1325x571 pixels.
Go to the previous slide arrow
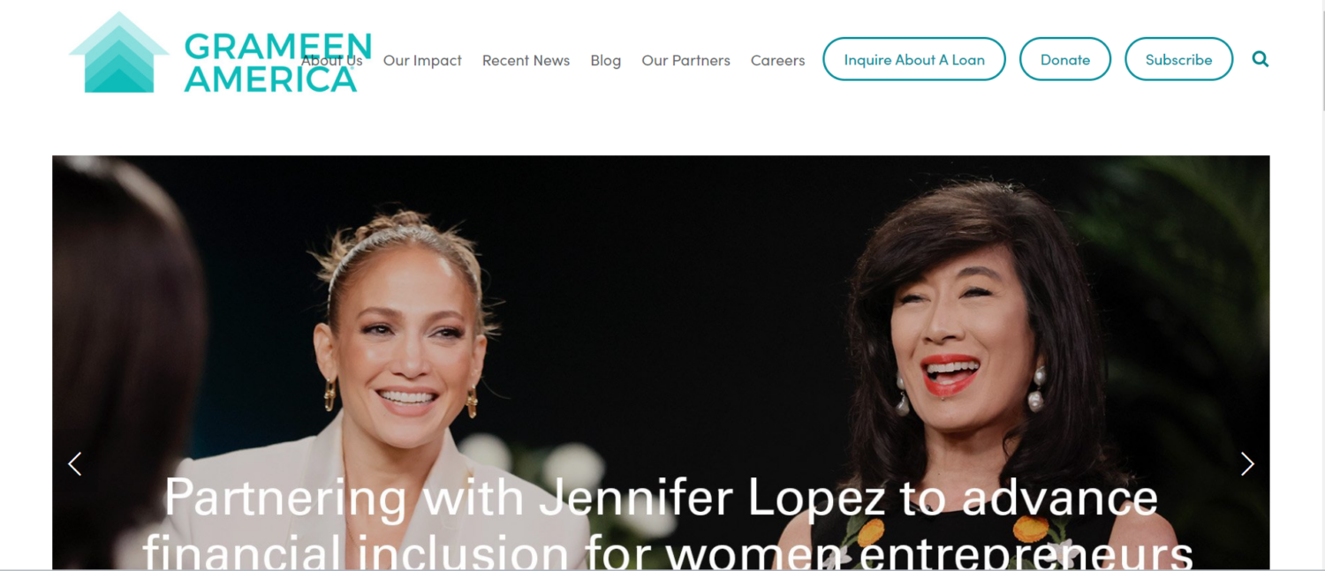tap(75, 463)
